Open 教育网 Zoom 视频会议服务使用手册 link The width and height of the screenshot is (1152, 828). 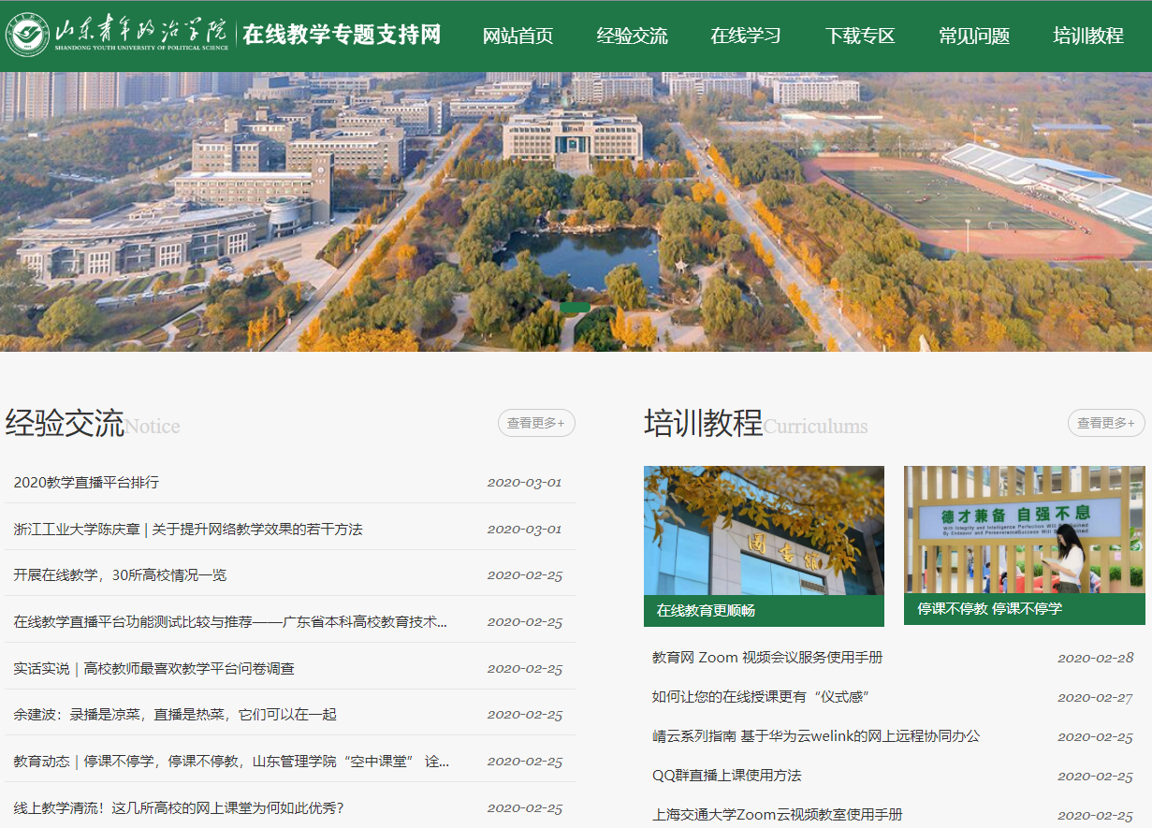[x=767, y=658]
